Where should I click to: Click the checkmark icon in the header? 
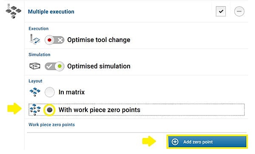pos(221,11)
